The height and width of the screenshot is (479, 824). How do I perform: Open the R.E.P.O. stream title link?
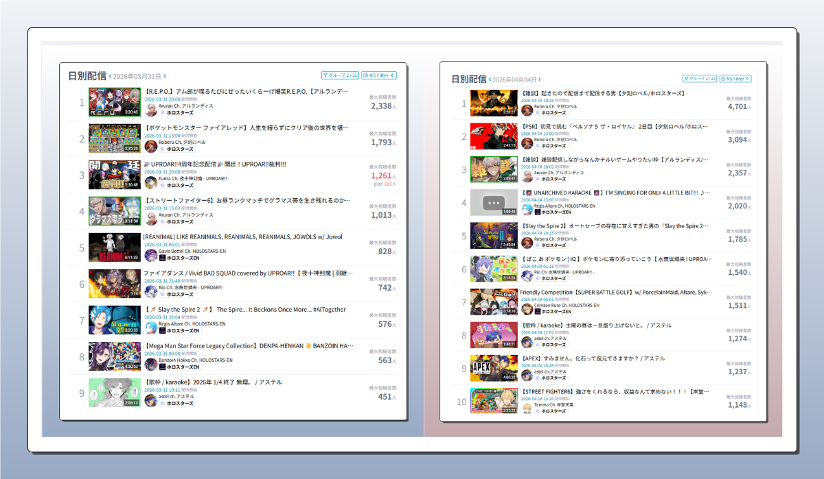(247, 91)
